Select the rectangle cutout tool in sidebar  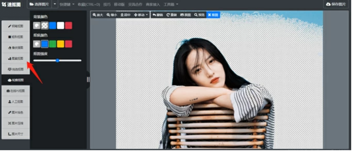tap(16, 37)
